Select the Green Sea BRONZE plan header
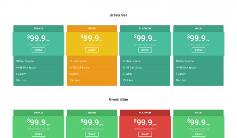The width and height of the screenshot is (237, 138). point(38,28)
